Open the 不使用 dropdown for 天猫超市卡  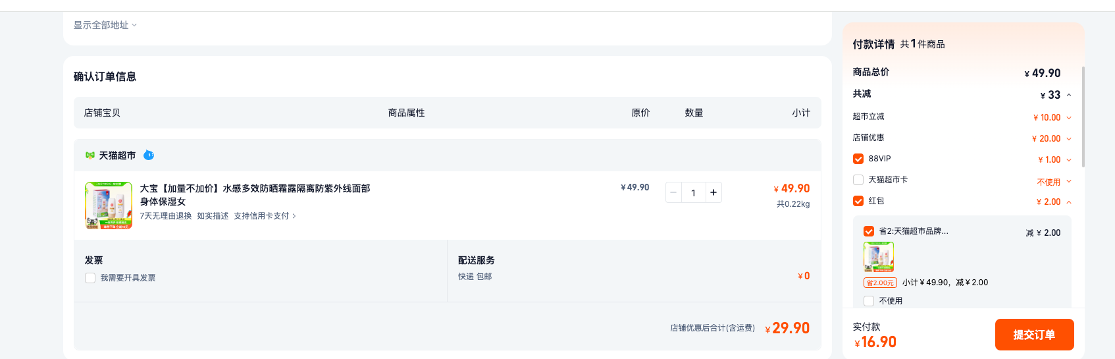click(x=1054, y=182)
